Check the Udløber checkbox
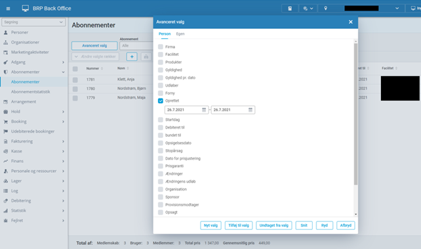 pyautogui.click(x=161, y=85)
